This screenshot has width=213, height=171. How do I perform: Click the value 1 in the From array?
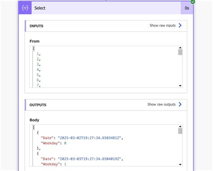click(x=38, y=54)
